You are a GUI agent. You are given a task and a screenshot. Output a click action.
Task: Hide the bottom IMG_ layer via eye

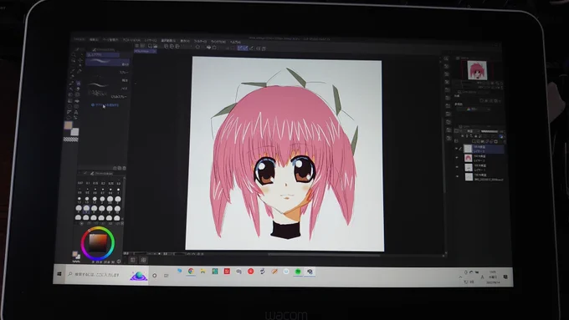tap(457, 176)
